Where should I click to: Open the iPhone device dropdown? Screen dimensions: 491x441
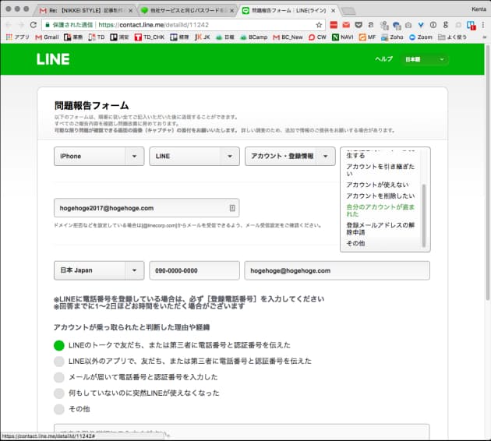[x=98, y=157]
